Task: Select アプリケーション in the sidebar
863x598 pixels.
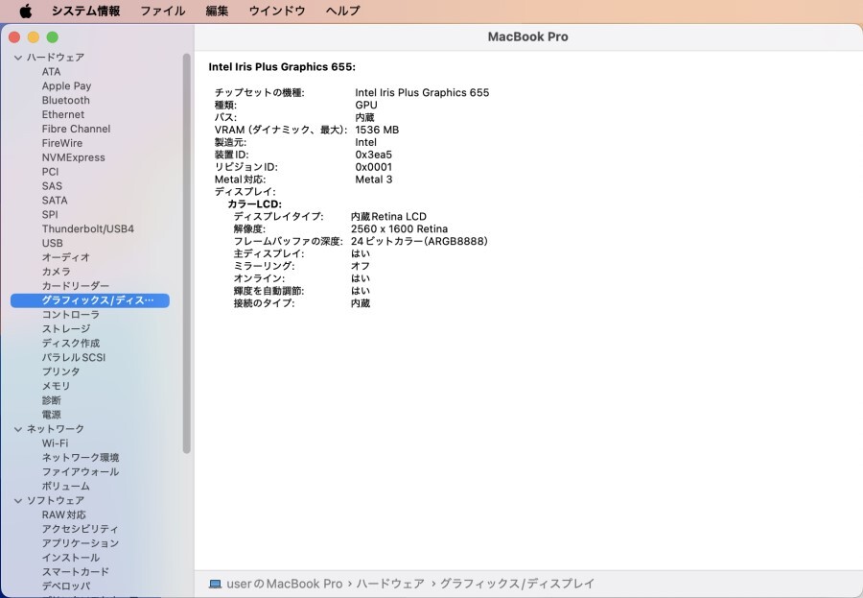Action: pos(81,543)
